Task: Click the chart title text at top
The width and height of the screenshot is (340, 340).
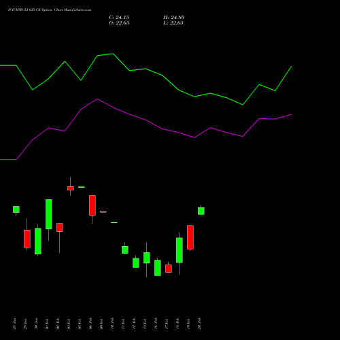Action: tap(50, 10)
